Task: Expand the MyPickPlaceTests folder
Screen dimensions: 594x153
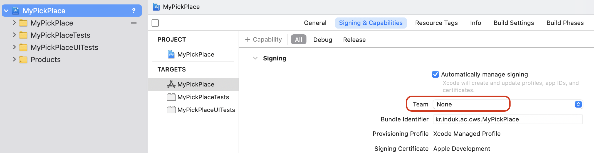Action: coord(14,35)
